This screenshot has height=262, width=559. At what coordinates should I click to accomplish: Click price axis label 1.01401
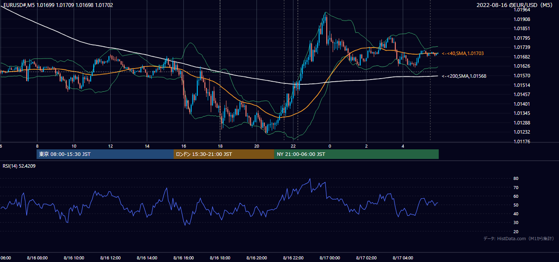523,103
